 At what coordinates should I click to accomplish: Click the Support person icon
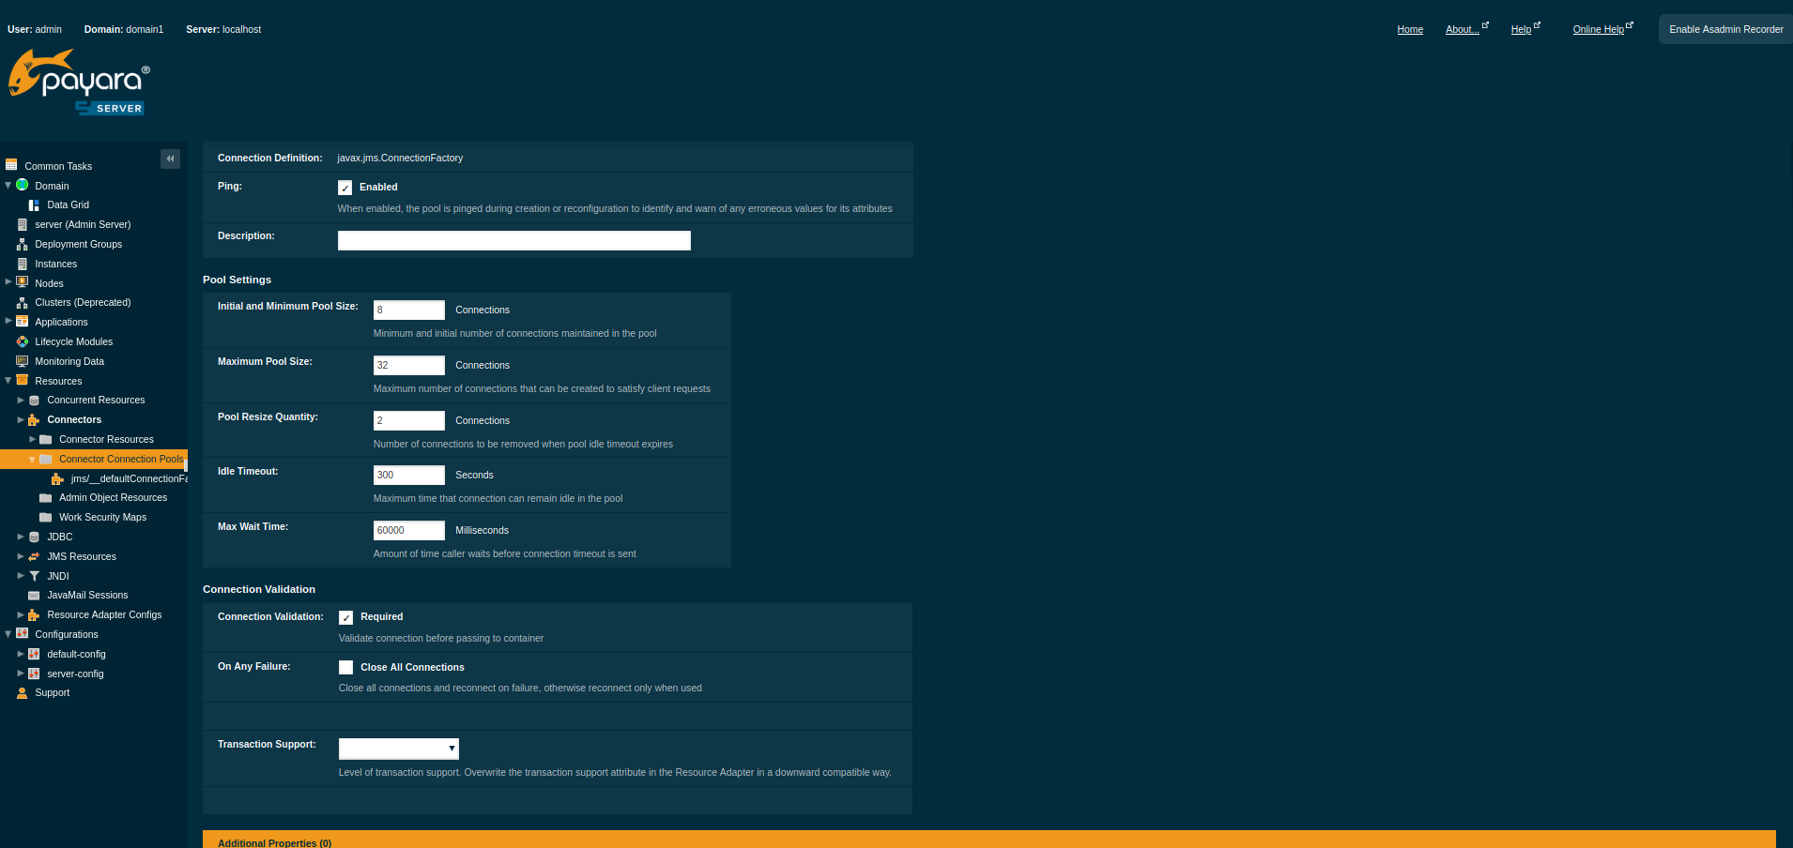pyautogui.click(x=23, y=693)
